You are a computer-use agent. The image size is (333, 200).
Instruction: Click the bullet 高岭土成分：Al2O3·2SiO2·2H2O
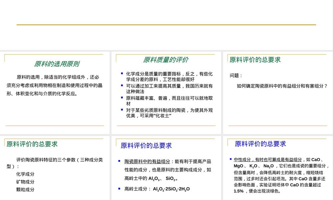pos(157,189)
